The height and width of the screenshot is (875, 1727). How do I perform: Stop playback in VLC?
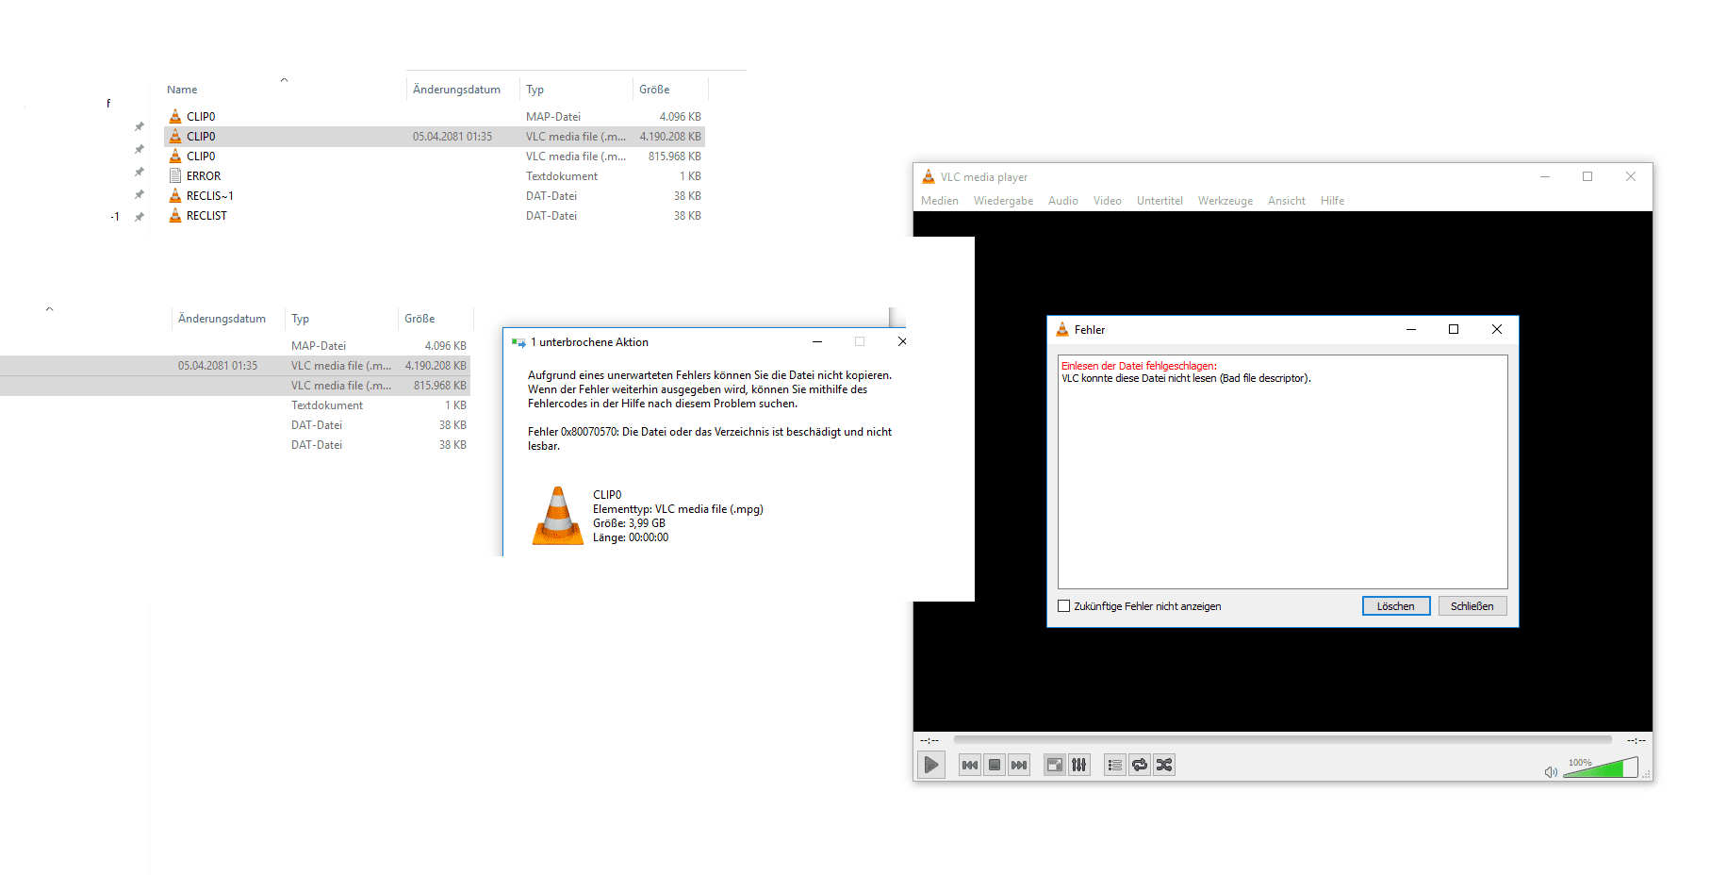995,765
